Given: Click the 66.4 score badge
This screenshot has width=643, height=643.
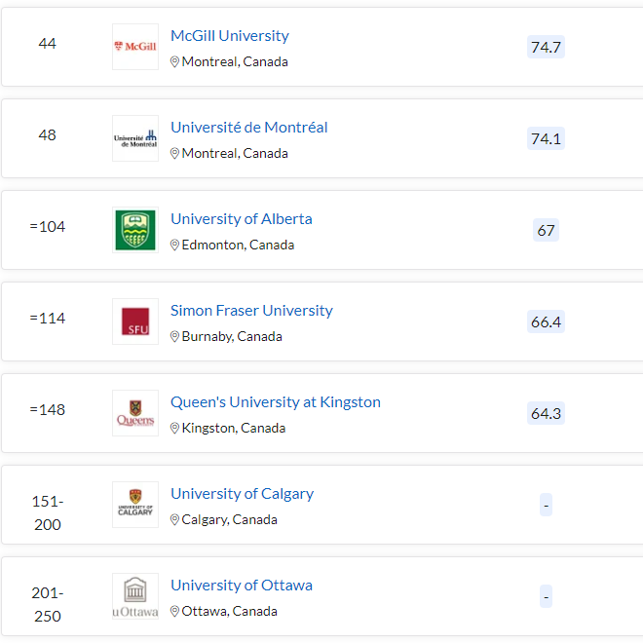Looking at the screenshot, I should point(546,321).
